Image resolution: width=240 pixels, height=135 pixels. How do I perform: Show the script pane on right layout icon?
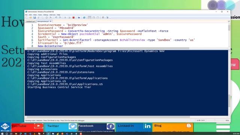[94, 18]
